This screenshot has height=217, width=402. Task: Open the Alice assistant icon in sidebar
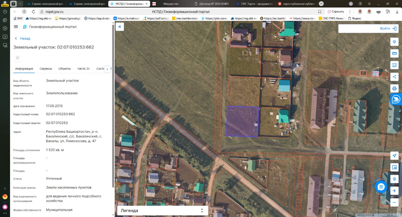point(5,207)
